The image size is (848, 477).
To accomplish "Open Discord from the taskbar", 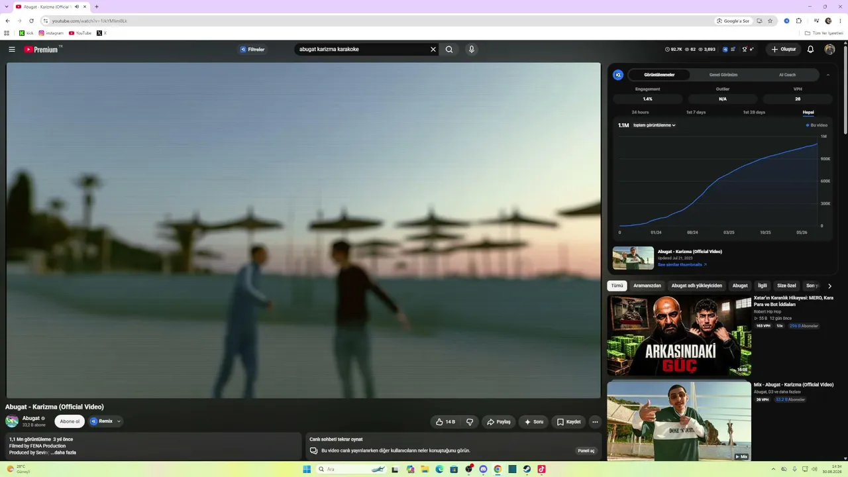I will (x=483, y=469).
